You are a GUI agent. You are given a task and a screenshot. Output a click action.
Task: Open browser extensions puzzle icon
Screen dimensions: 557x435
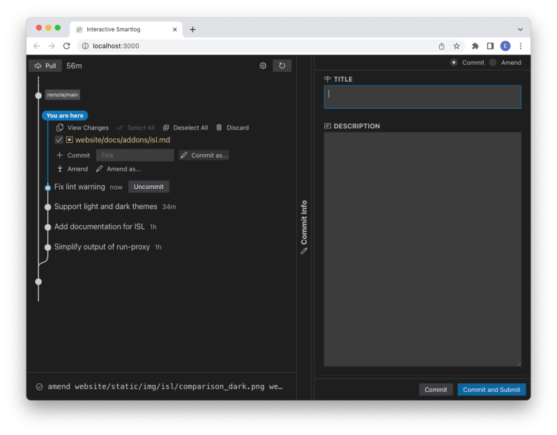(475, 46)
